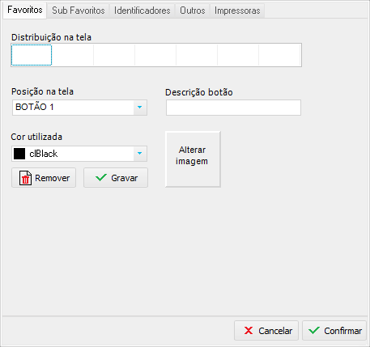This screenshot has height=347, width=370.
Task: Click the Gravar button label
Action: [x=125, y=178]
